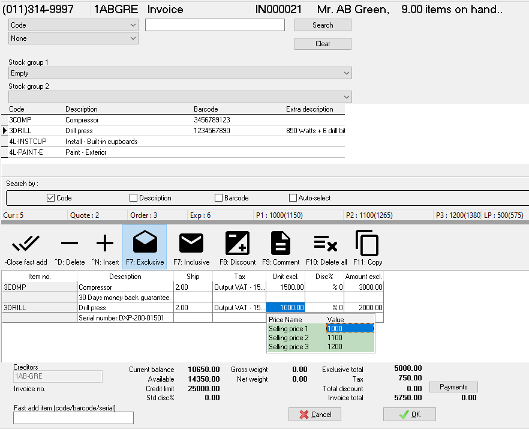Add a comment with F9 Comment icon
529x429 pixels.
(280, 243)
